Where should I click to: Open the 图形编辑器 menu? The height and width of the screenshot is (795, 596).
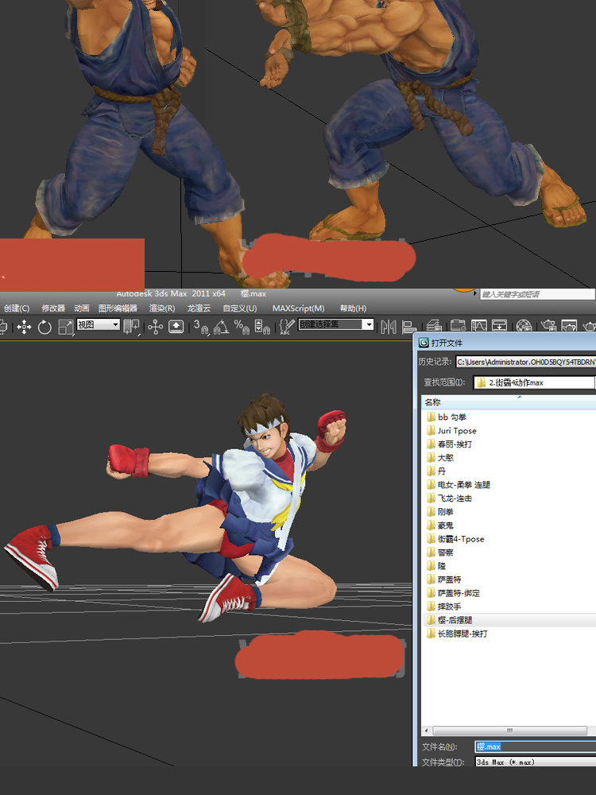[x=118, y=308]
